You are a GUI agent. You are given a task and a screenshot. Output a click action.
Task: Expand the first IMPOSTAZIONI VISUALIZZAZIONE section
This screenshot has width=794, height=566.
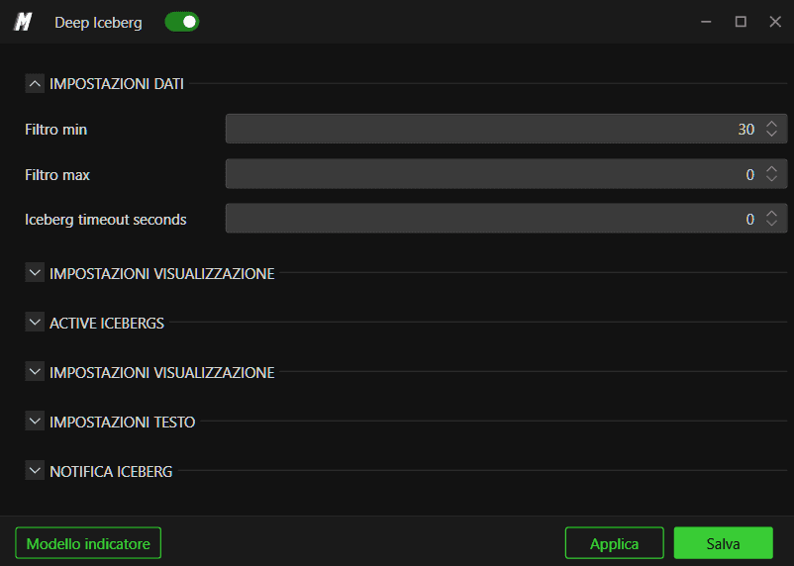pos(35,273)
